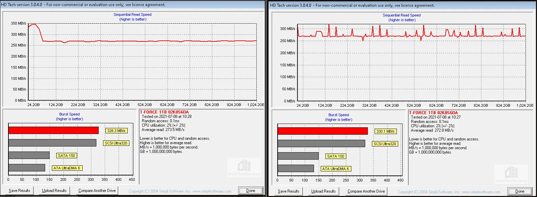537x197 pixels.
Task: Open Compare Another Drive in the left window
Action: tap(97, 191)
